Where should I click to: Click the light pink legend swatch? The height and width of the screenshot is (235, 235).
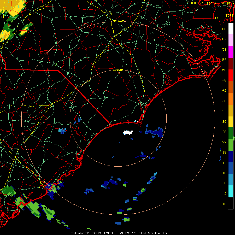(231, 40)
